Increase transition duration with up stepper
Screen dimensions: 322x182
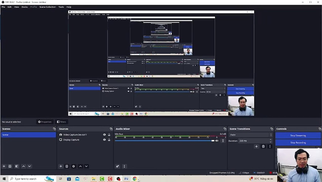point(270,140)
